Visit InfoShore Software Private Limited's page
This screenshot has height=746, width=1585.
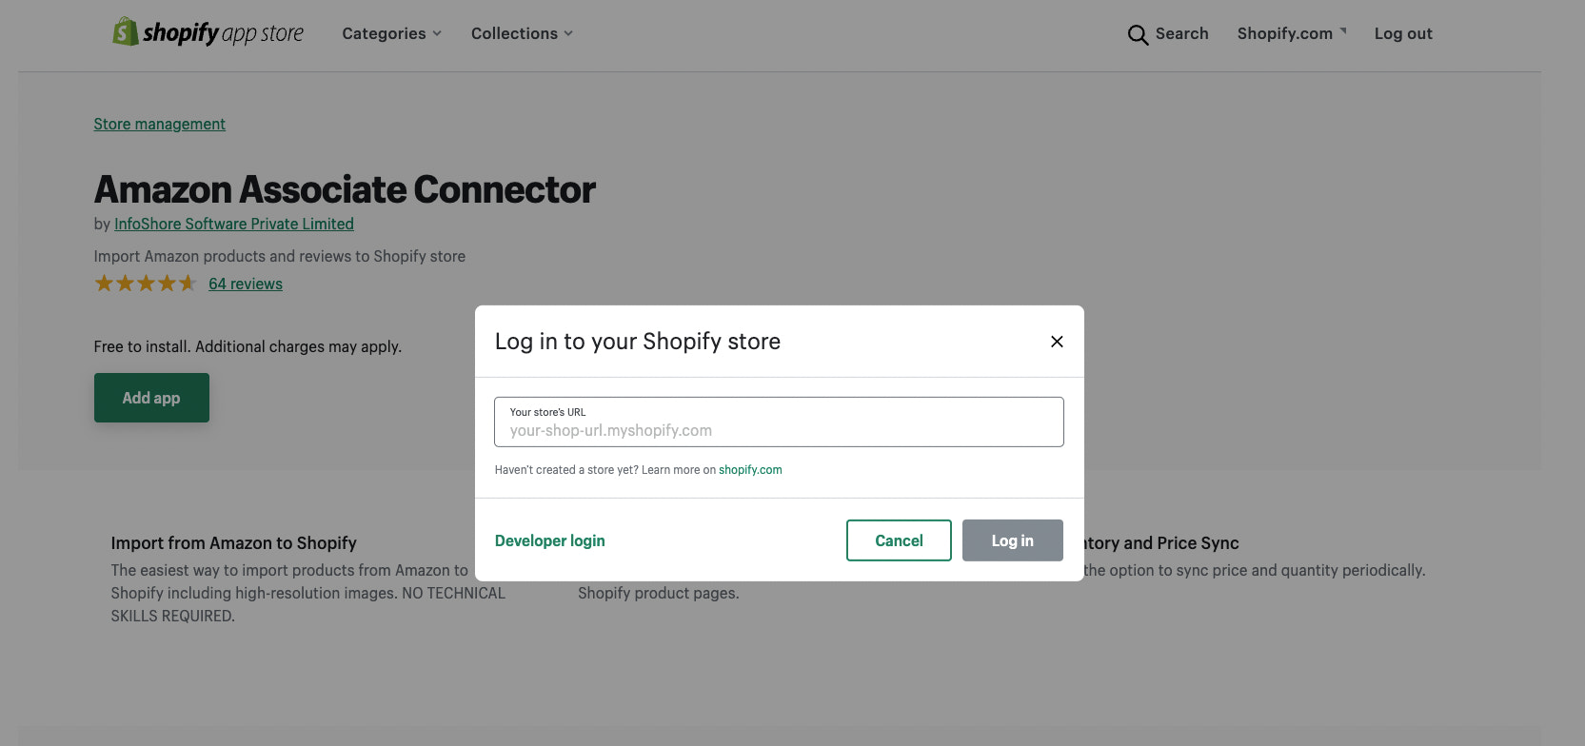click(233, 224)
